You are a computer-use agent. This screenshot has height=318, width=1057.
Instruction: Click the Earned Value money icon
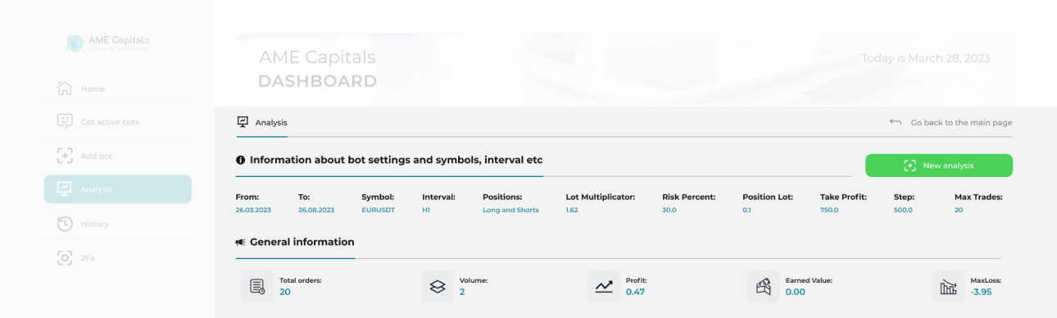764,287
